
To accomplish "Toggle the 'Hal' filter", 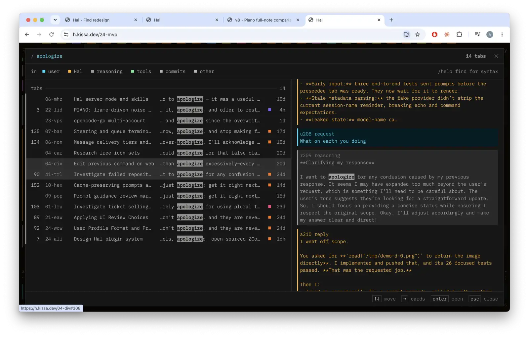I will tap(75, 72).
